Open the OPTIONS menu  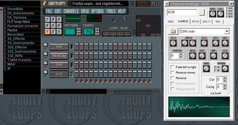97,11
